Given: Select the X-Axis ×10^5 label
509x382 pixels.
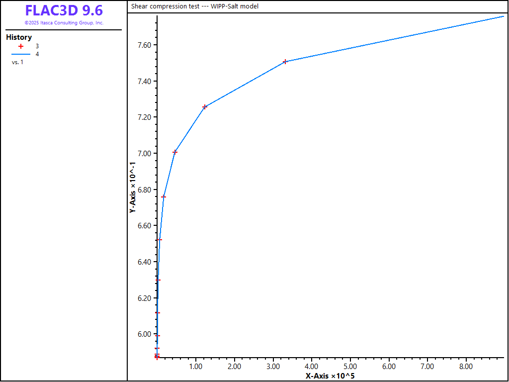Looking at the screenshot, I should [x=330, y=376].
